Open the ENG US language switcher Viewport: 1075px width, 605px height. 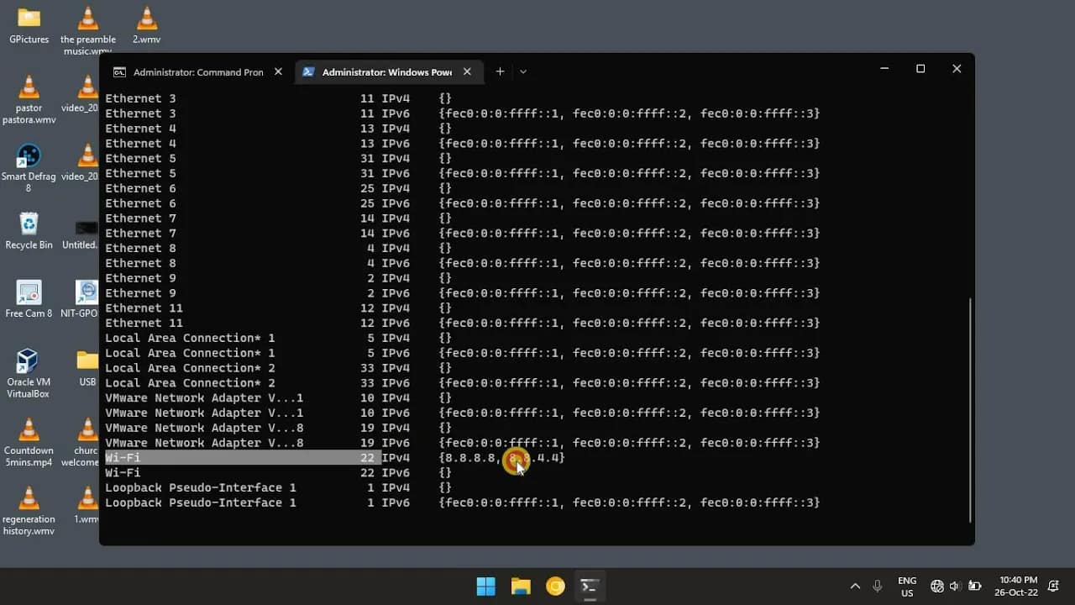coord(907,586)
